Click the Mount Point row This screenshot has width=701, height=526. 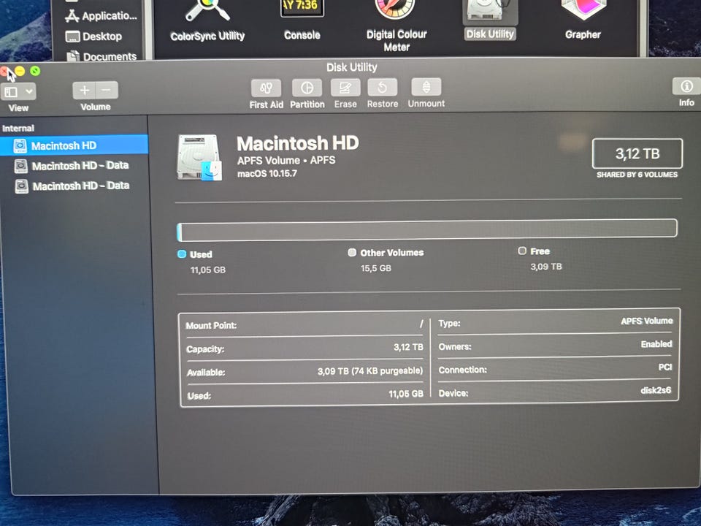(304, 325)
